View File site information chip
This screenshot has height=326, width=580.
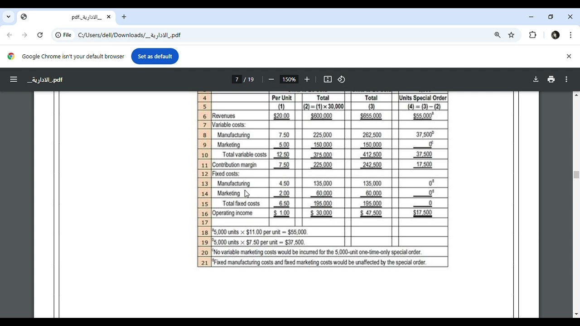tap(63, 35)
